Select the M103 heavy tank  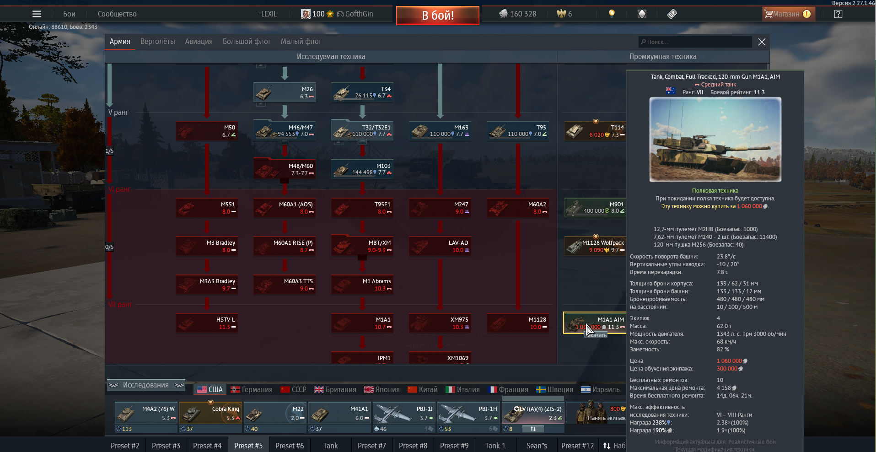(362, 169)
